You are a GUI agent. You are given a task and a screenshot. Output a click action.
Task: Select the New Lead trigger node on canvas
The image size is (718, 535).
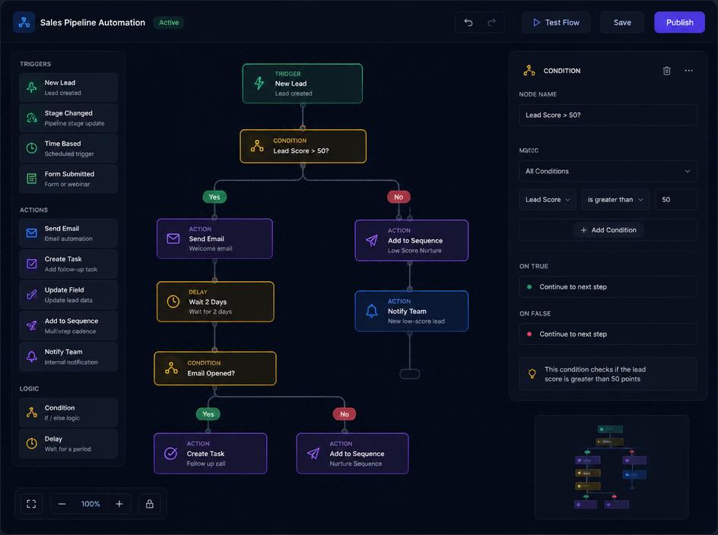point(302,84)
